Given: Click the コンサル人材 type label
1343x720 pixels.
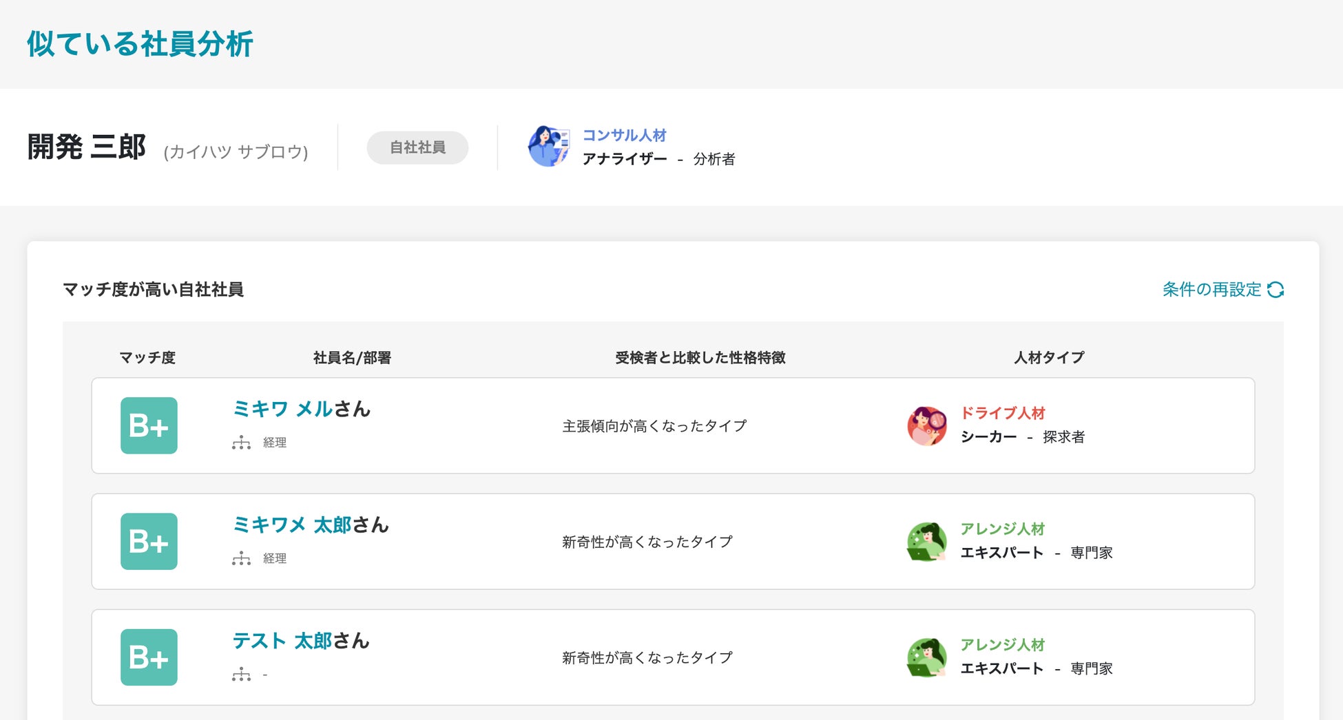Looking at the screenshot, I should [624, 135].
